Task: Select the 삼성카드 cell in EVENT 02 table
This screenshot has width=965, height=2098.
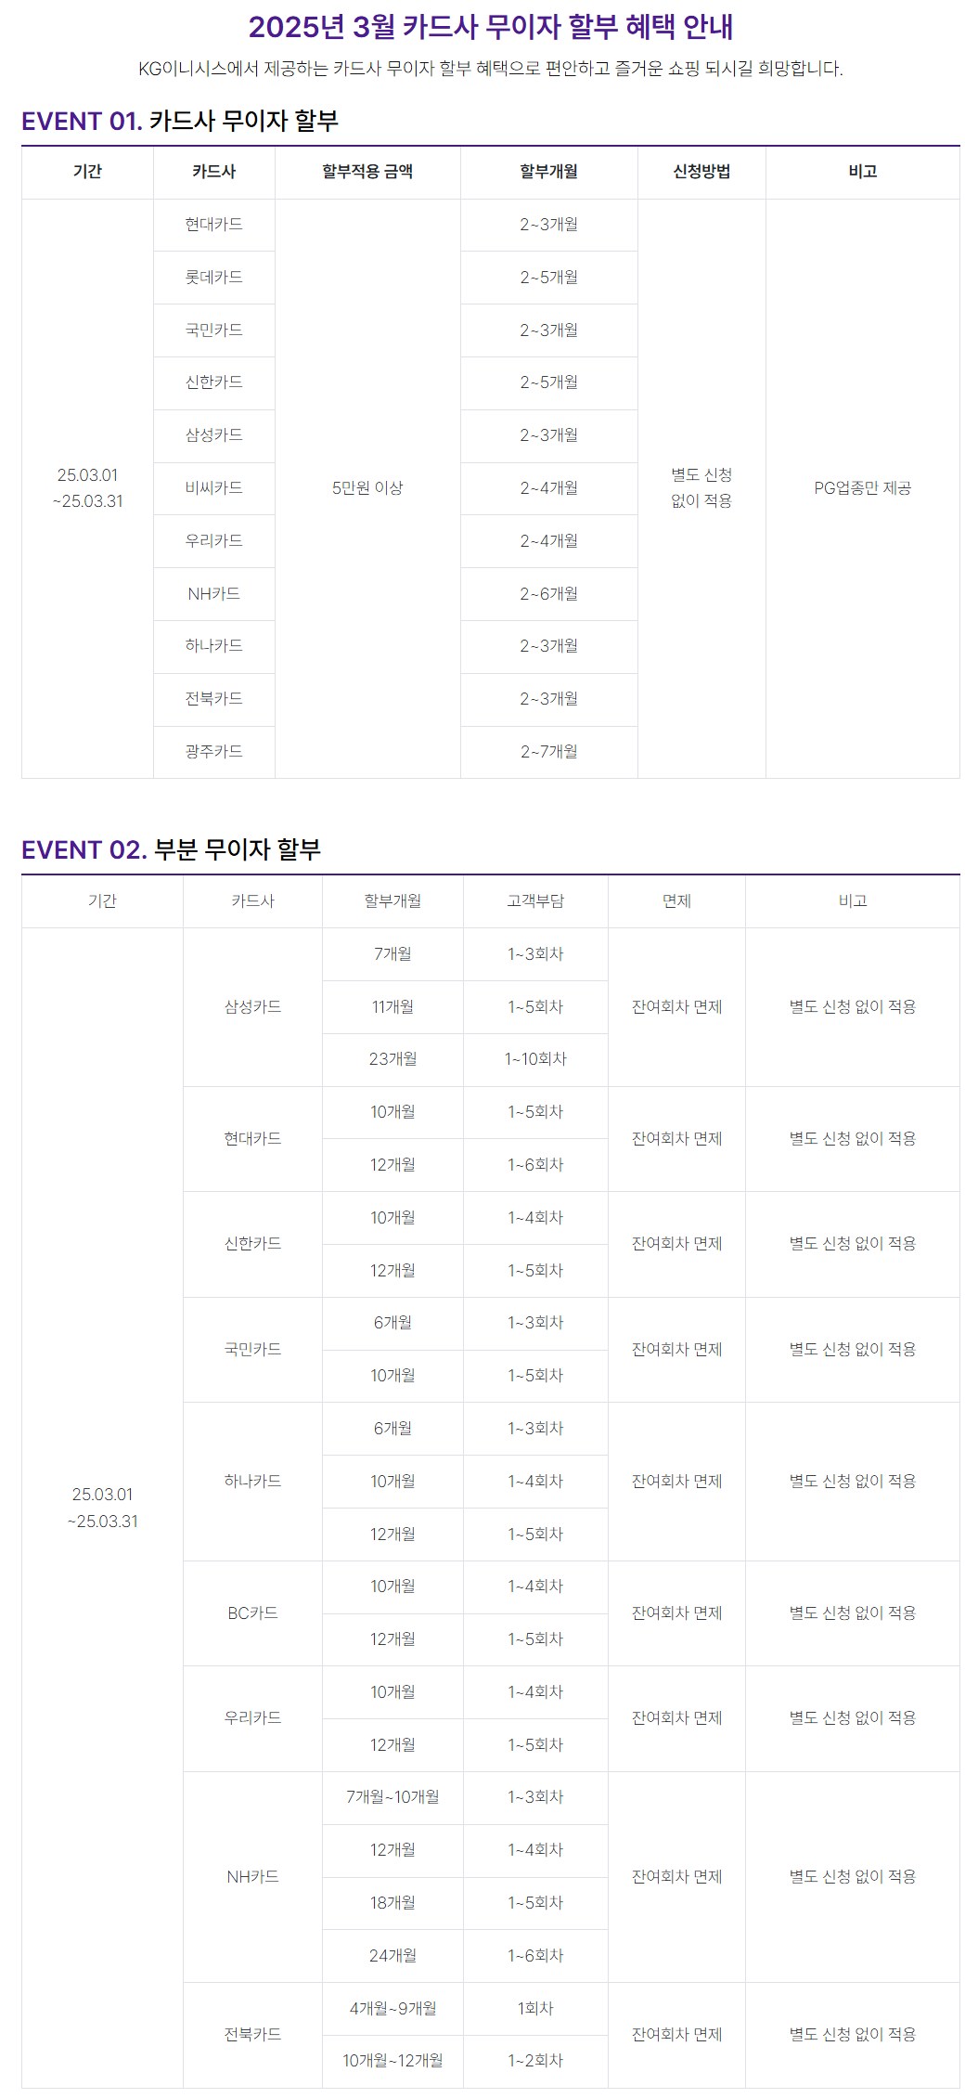Action: point(252,1006)
